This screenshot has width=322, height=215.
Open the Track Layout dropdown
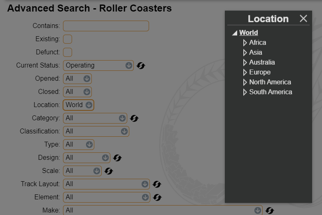coord(106,184)
